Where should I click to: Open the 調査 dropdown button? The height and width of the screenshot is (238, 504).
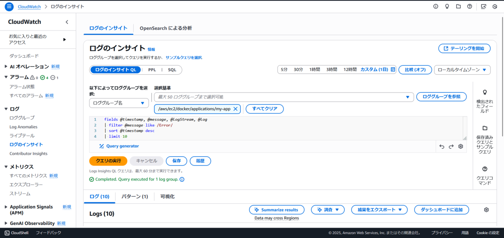(x=328, y=210)
